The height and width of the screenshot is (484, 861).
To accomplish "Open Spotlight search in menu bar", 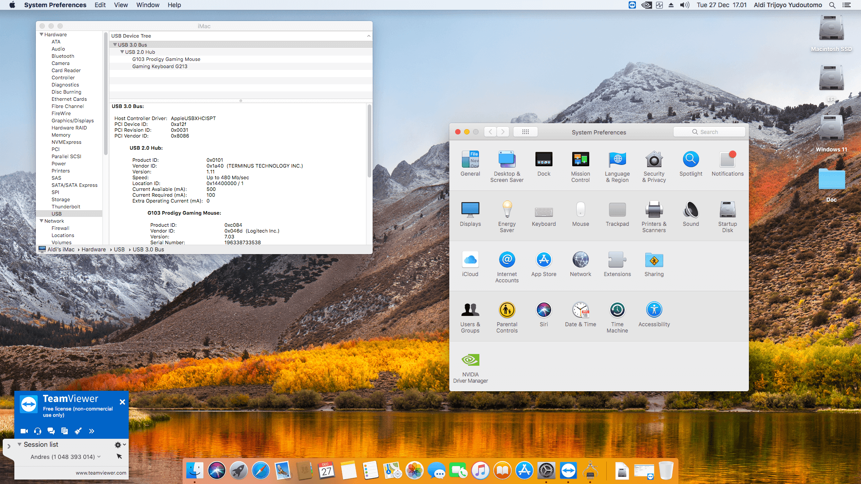I will [832, 5].
